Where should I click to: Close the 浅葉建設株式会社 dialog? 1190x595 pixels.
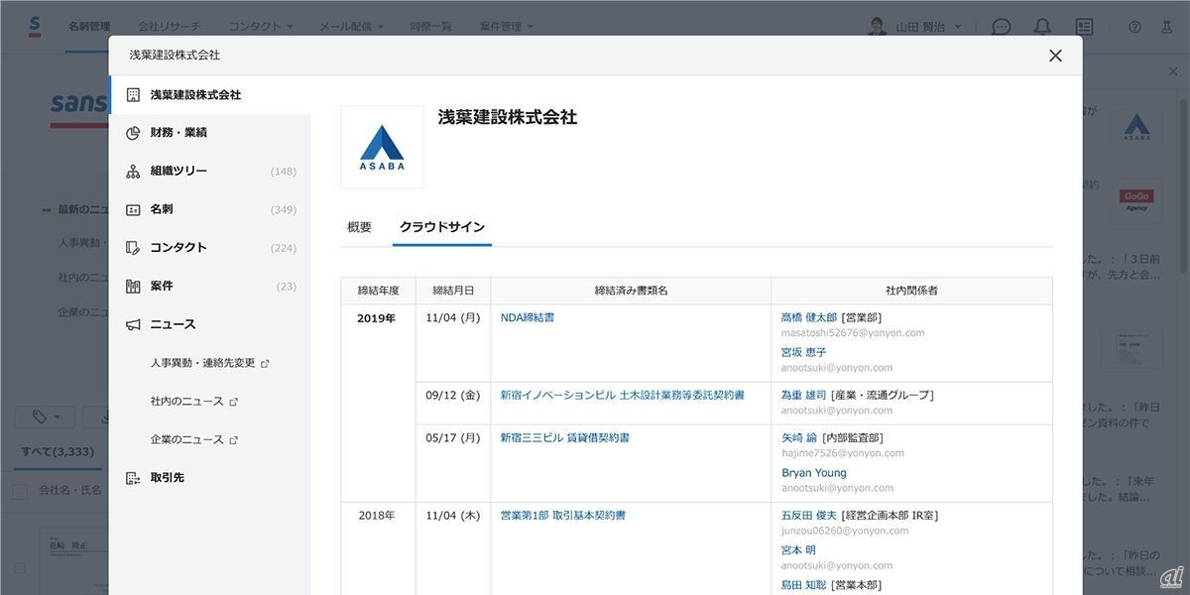coord(1055,56)
